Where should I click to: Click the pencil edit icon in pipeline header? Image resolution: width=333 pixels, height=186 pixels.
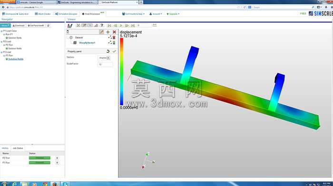point(101,32)
